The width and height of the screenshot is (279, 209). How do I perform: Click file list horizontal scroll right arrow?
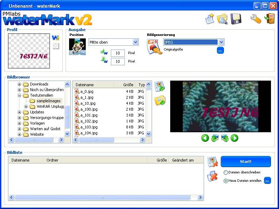pyautogui.click(x=142, y=140)
